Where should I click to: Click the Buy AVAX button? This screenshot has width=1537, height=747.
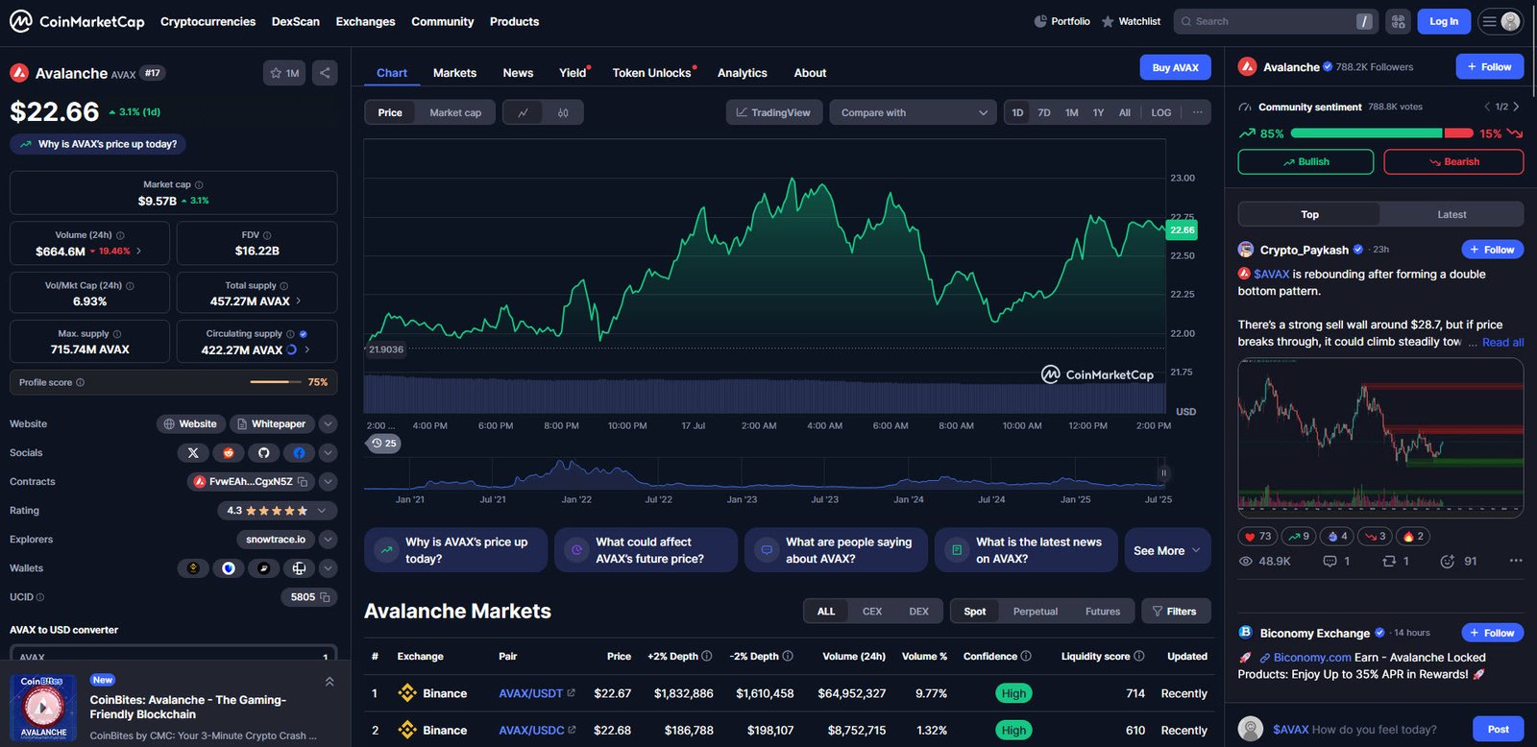tap(1175, 67)
